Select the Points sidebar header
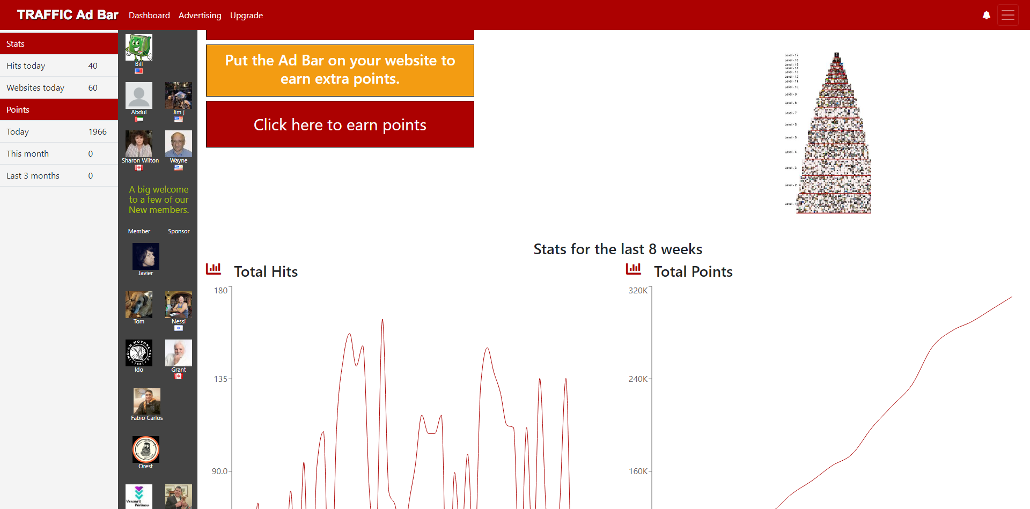 59,109
